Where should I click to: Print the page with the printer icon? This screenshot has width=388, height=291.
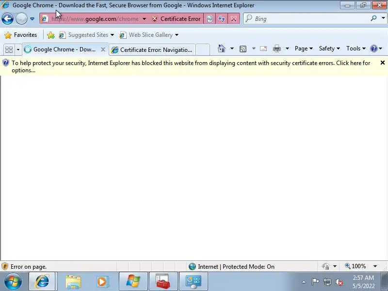pos(277,48)
